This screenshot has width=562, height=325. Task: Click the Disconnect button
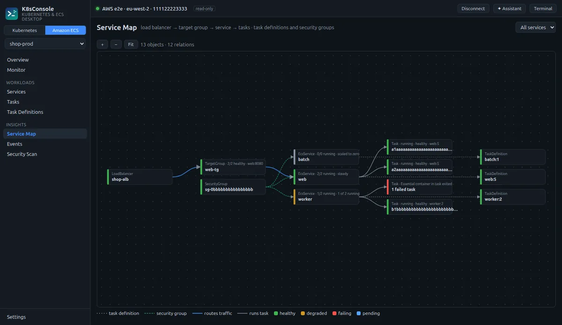pos(473,8)
